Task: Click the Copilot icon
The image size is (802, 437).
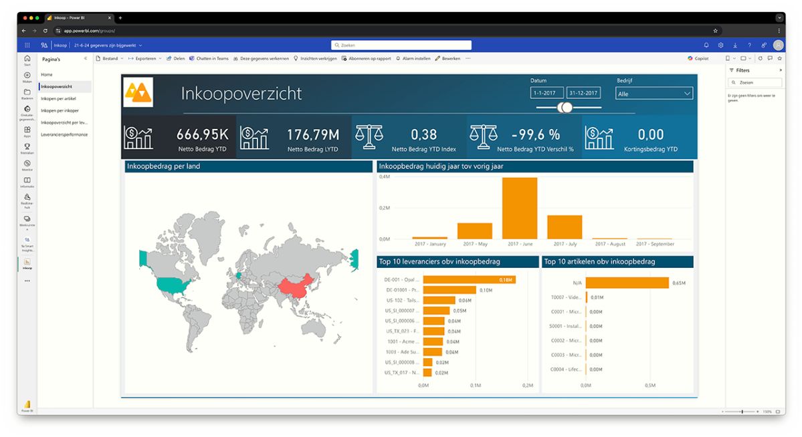Action: (698, 59)
